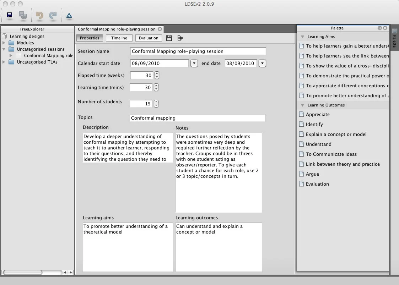This screenshot has height=285, width=399.
Task: Click in the Notes text area
Action: click(x=219, y=172)
